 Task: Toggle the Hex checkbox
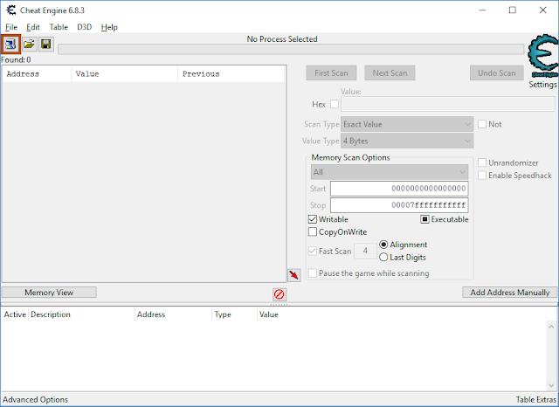335,104
